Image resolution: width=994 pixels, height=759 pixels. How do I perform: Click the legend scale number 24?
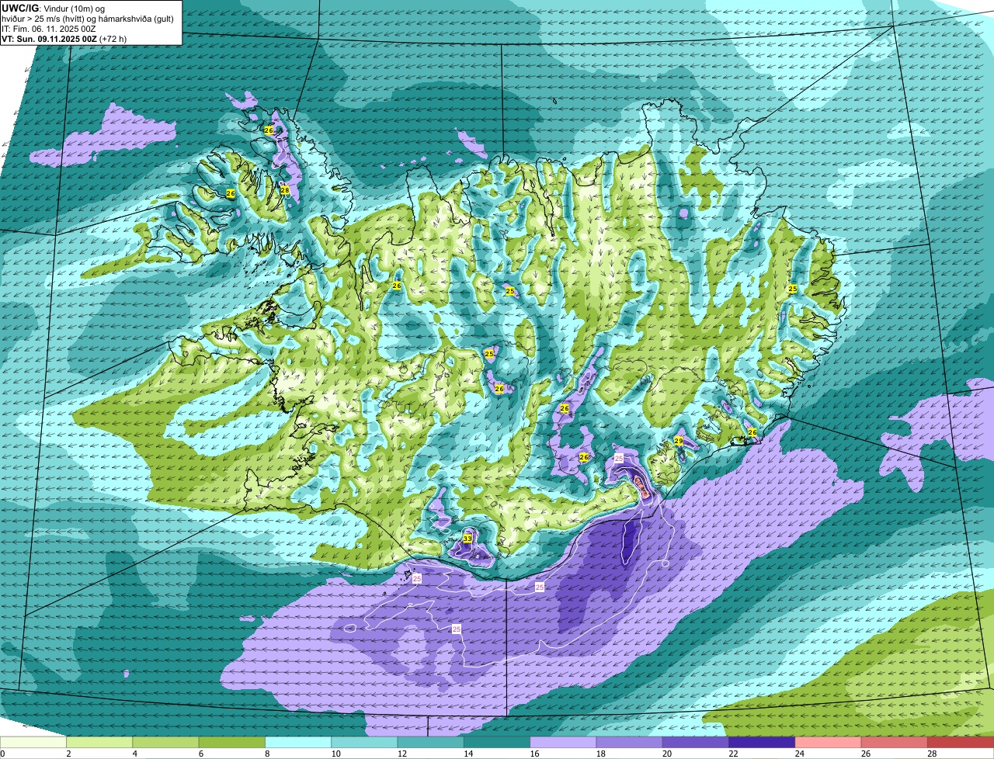point(799,754)
